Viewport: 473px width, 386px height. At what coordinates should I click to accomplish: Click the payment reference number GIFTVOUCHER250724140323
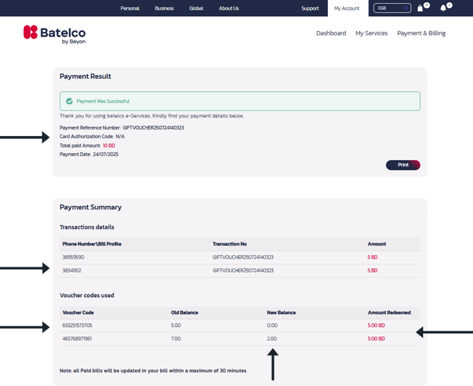(x=153, y=128)
